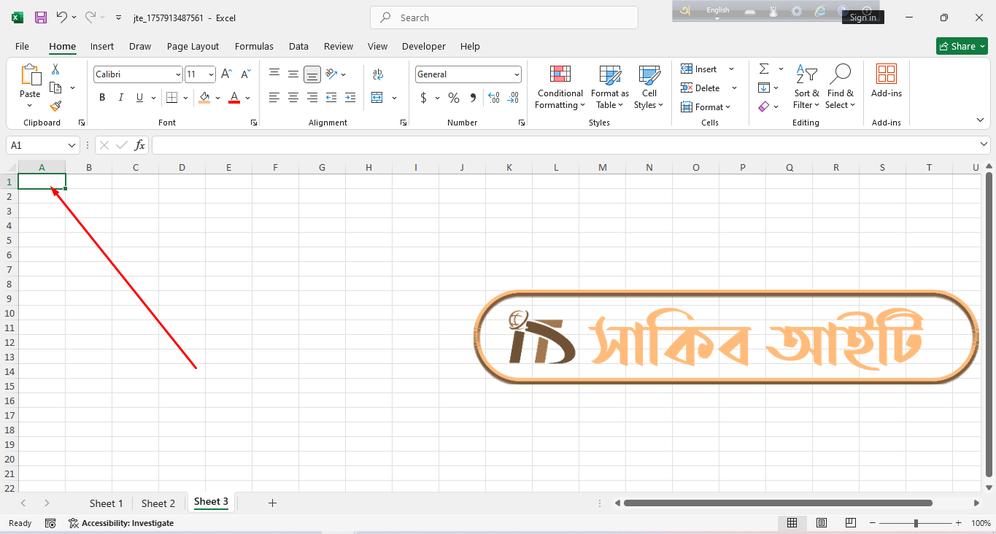Click Accessibility: Investigate in status bar
The width and height of the screenshot is (996, 534).
[121, 523]
